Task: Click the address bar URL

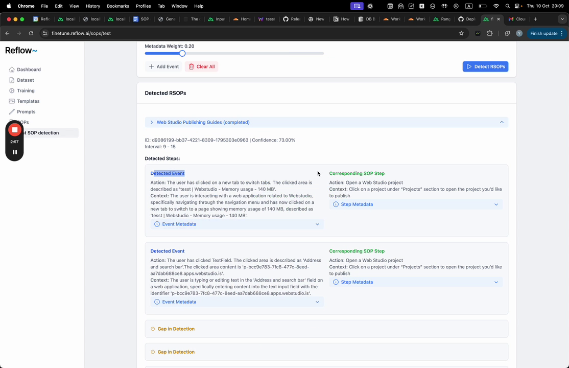Action: [x=81, y=33]
